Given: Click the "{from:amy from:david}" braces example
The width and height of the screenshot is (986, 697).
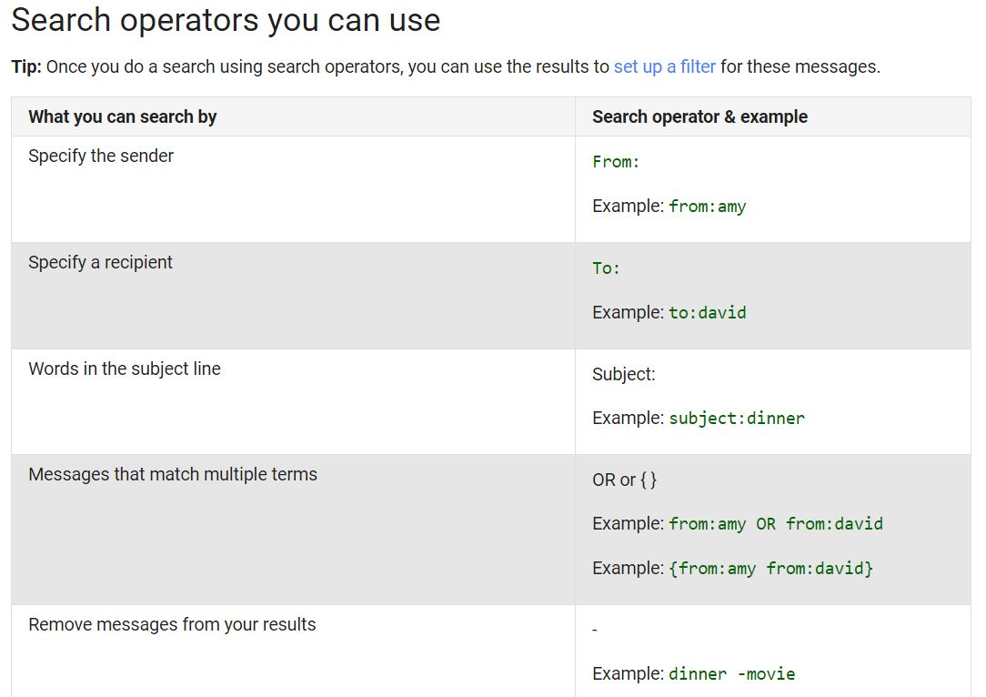Looking at the screenshot, I should pos(770,569).
